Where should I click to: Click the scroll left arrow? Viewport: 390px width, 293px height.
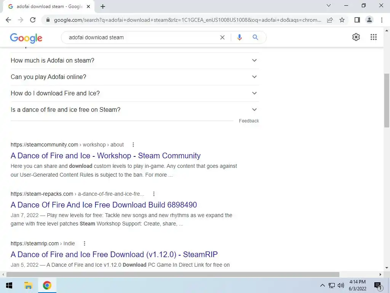pos(3,274)
